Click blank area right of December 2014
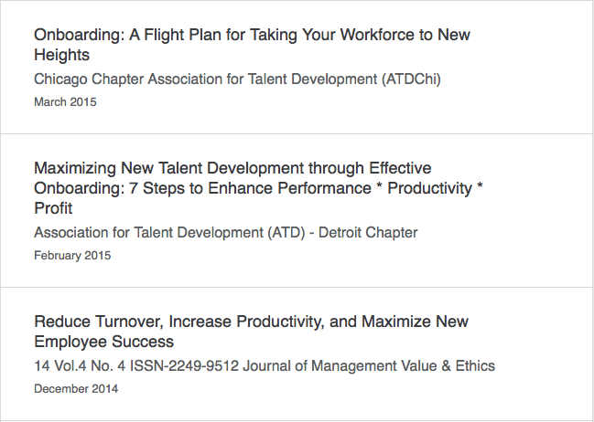 (x=303, y=389)
